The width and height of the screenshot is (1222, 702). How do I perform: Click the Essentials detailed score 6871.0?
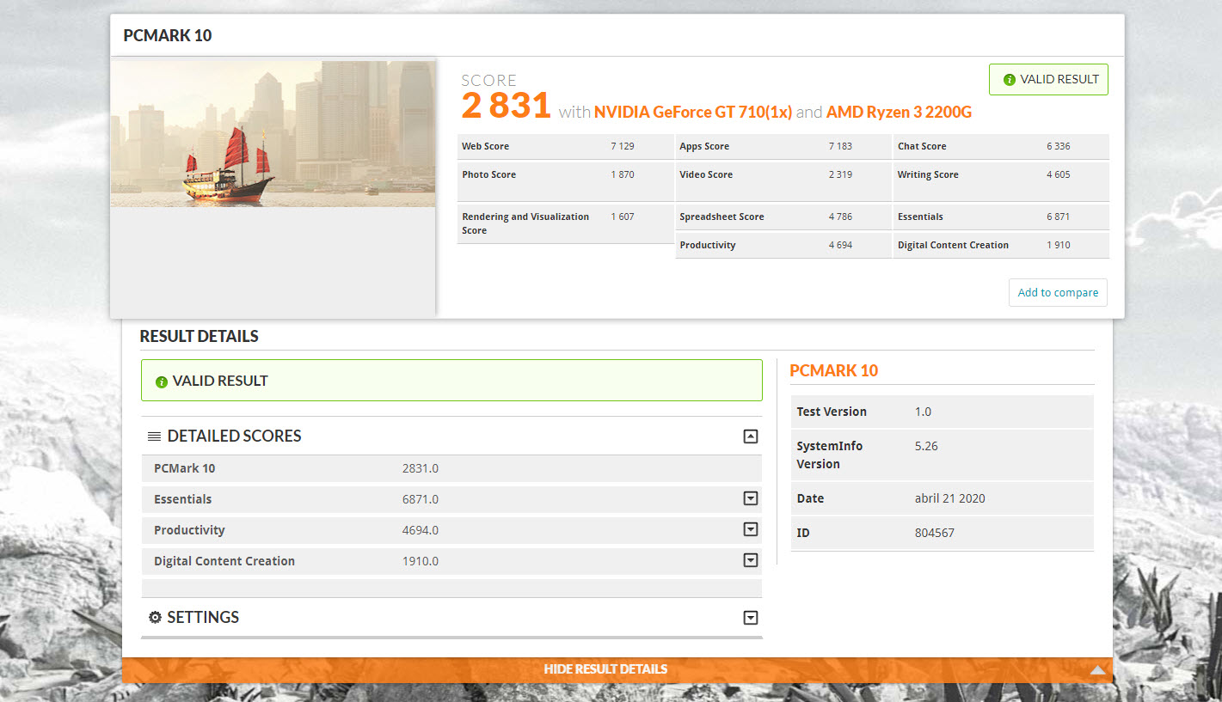[x=421, y=499]
